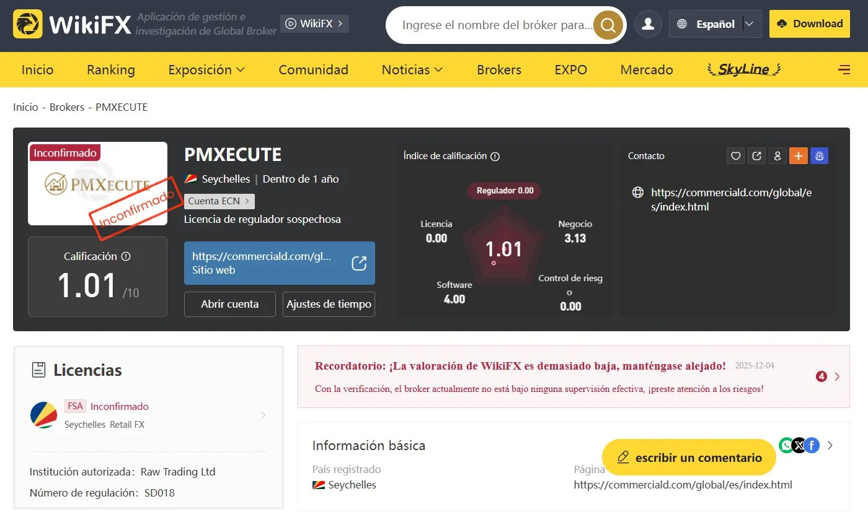Click the Licencia 0.00 score
The width and height of the screenshot is (868, 525).
[436, 232]
